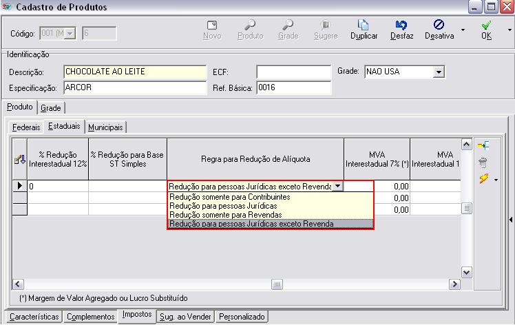Collapse the Regra para Redução combo arrow
Screen dimensions: 515x325
[337, 186]
